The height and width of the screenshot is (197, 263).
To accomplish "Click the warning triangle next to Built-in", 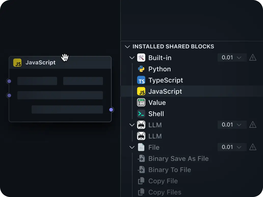I will pyautogui.click(x=253, y=57).
